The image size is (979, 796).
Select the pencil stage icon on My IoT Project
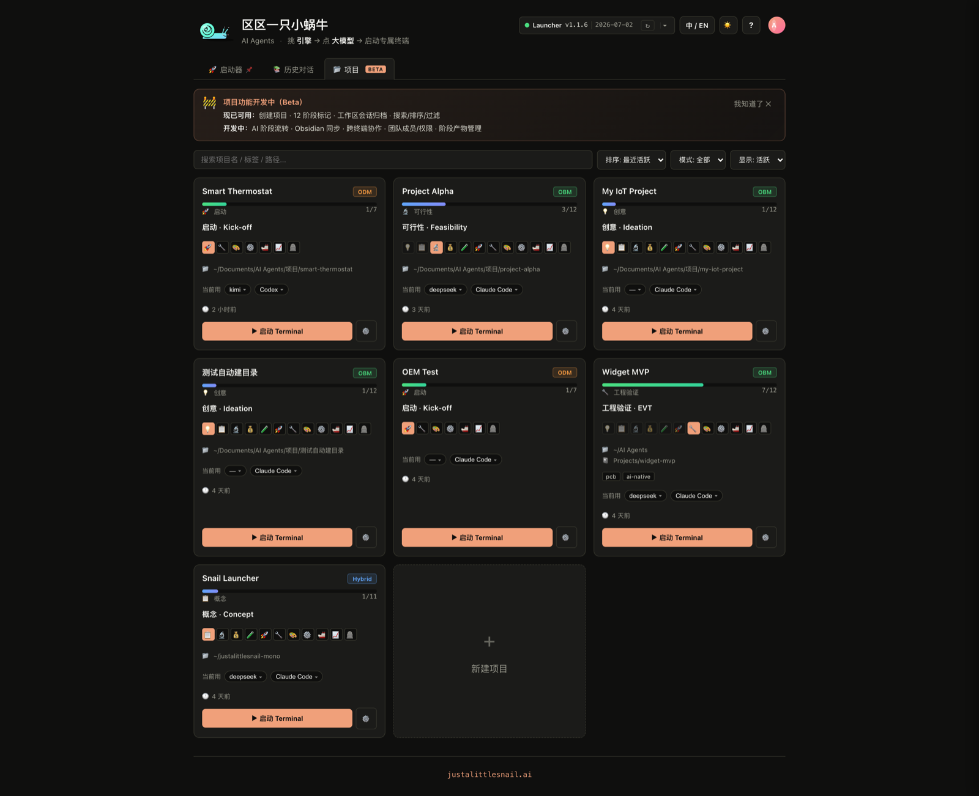[x=664, y=248]
